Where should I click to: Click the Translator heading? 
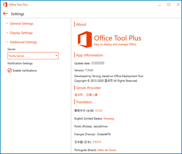tap(84, 102)
